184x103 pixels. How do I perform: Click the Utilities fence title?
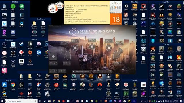pyautogui.click(x=15, y=2)
